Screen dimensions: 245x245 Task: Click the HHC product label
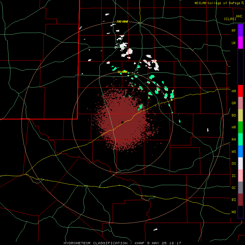point(239,16)
